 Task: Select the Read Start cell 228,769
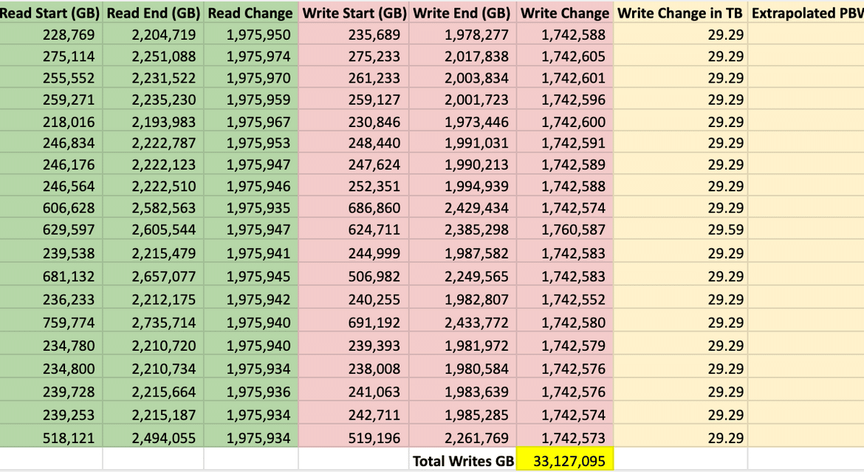click(51, 35)
